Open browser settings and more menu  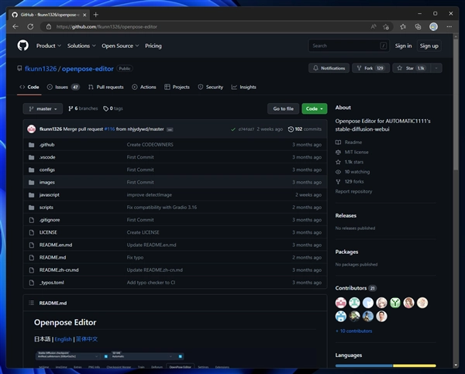coord(449,26)
